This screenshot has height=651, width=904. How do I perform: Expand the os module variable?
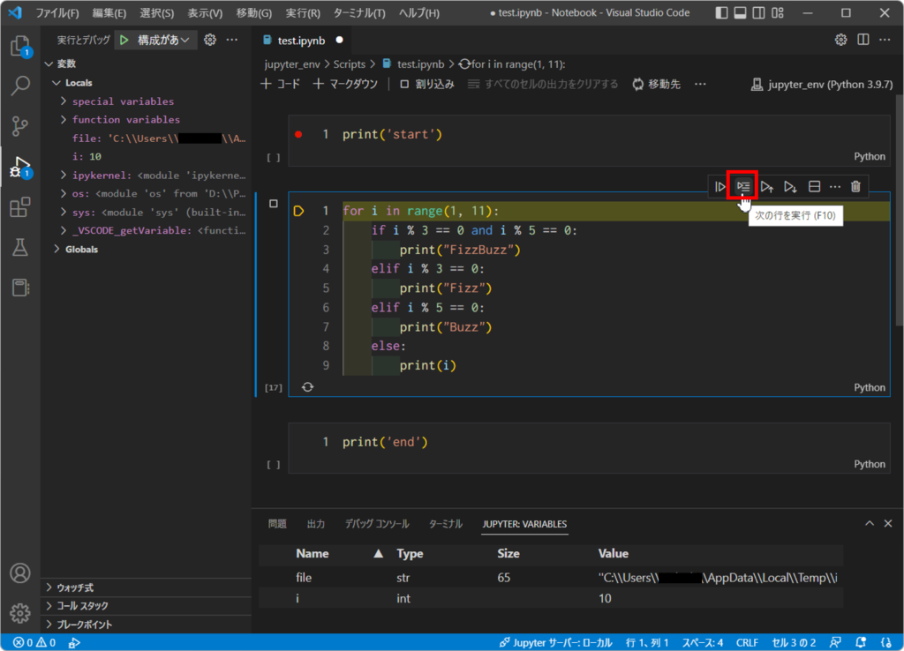64,193
